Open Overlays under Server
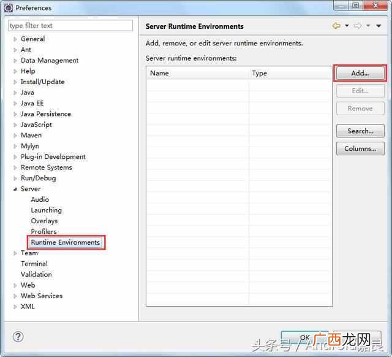Viewport: 392px width, 357px height. [x=45, y=221]
